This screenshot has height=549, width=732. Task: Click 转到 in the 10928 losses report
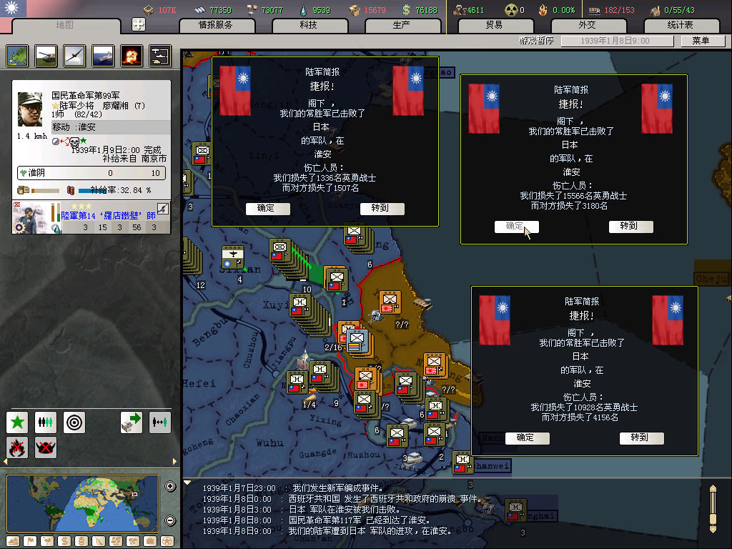641,438
